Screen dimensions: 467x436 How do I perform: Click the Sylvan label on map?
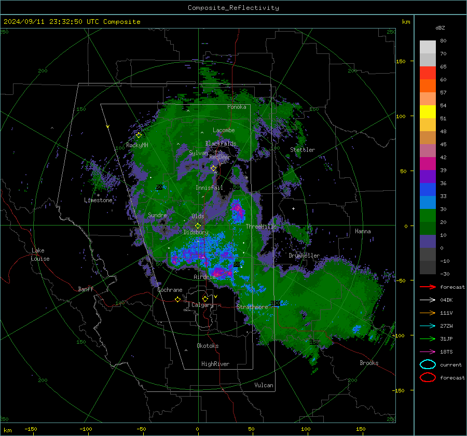pyautogui.click(x=198, y=153)
